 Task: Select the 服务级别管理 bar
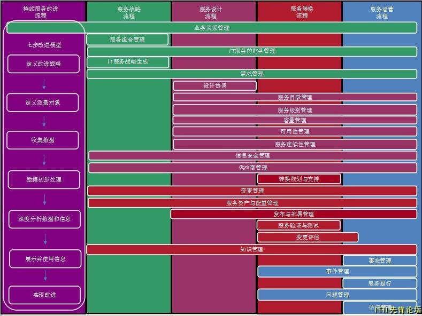(x=295, y=110)
